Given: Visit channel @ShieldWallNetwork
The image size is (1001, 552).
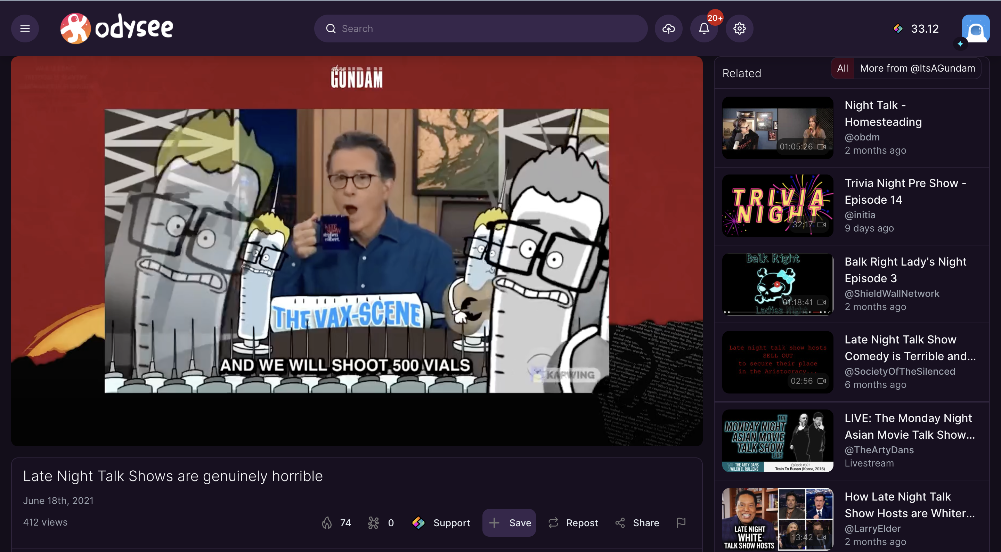Looking at the screenshot, I should pos(892,293).
